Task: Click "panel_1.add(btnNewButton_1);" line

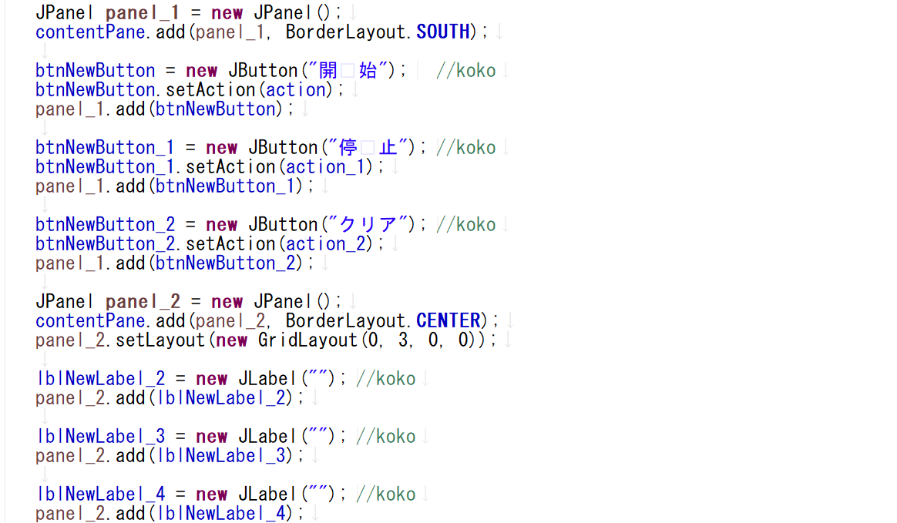Action: point(174,186)
